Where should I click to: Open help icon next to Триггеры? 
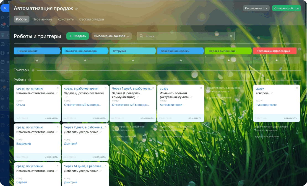[33, 70]
